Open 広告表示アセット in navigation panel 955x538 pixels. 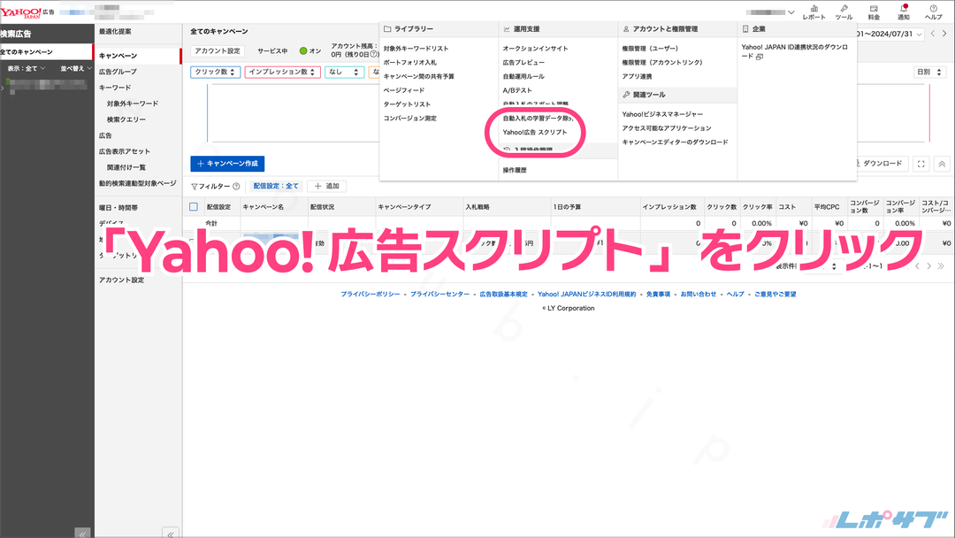[x=125, y=151]
